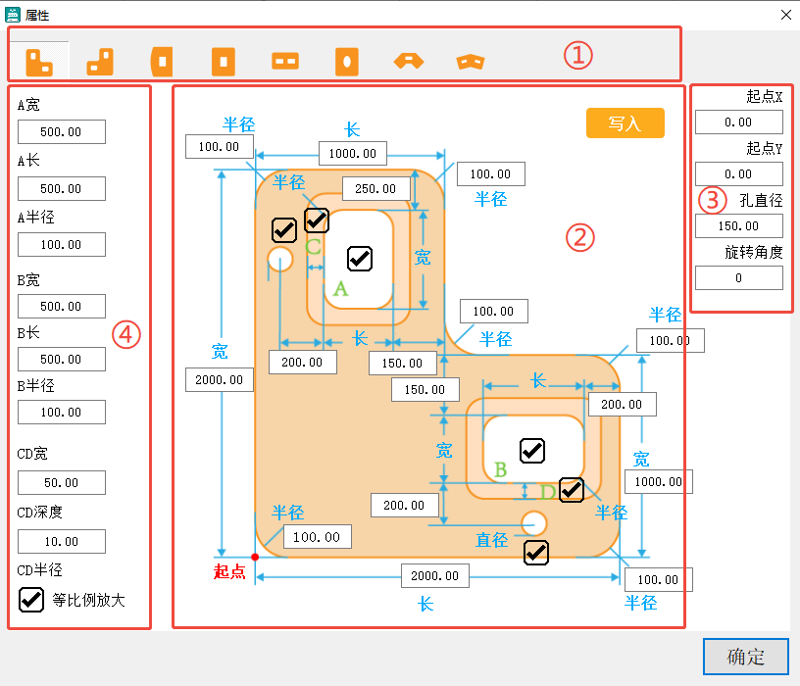Toggle the checkbox below the 直径 hole
This screenshot has height=686, width=800.
tap(536, 552)
